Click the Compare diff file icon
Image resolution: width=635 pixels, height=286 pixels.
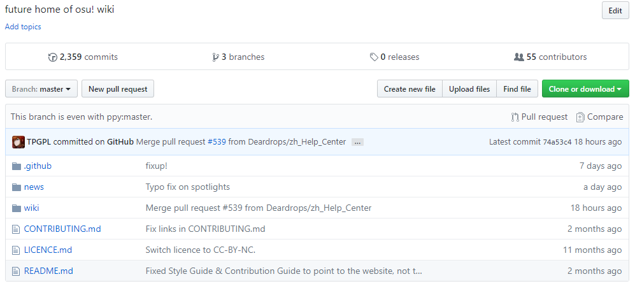pyautogui.click(x=580, y=117)
